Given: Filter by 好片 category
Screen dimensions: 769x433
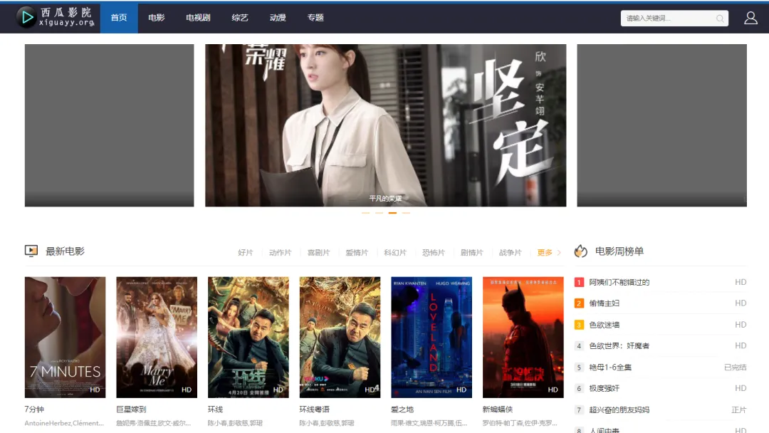Looking at the screenshot, I should pos(245,253).
